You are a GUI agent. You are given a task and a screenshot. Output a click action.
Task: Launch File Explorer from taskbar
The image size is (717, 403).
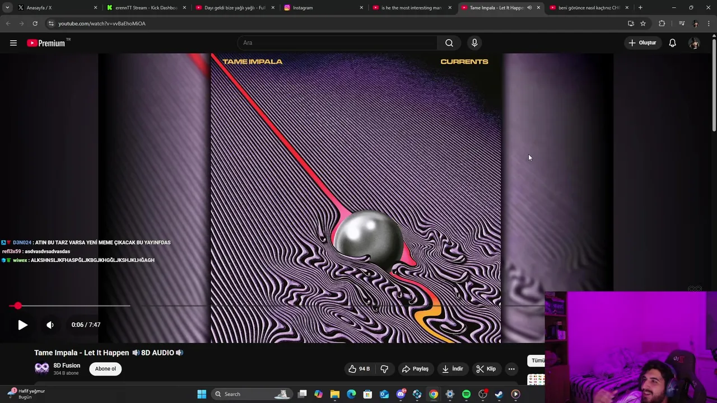pos(335,394)
